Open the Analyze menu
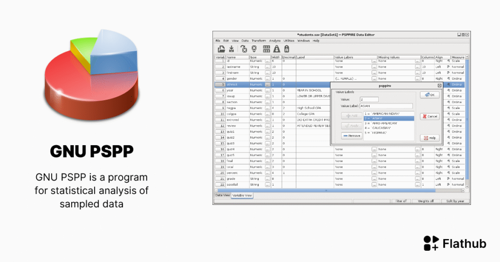 click(274, 41)
